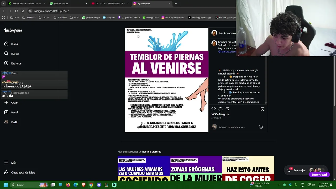Open the ESP LAA language switcher
The width and height of the screenshot is (336, 189).
point(302,185)
